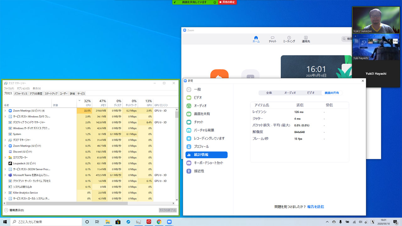The height and width of the screenshot is (226, 402).
Task: Click the Windows taskbar search box
Action: (46, 222)
